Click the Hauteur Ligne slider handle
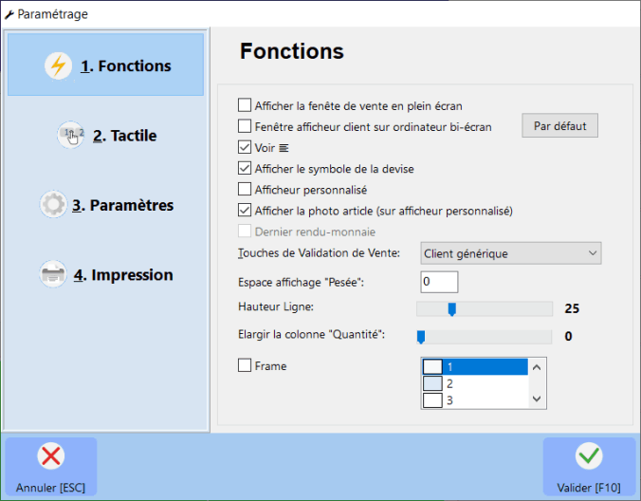 coord(452,308)
